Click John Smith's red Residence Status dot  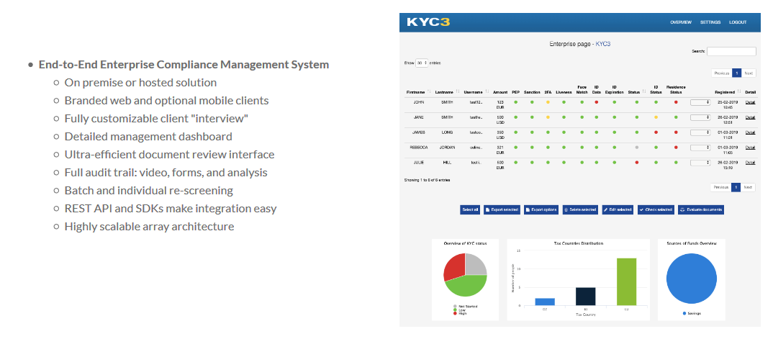point(676,102)
